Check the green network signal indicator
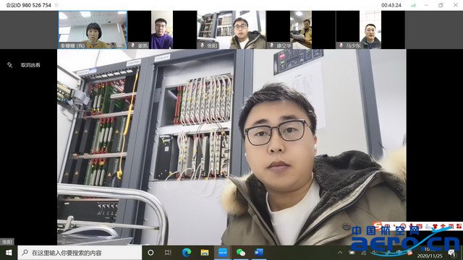This screenshot has height=260, width=463. 413,5
